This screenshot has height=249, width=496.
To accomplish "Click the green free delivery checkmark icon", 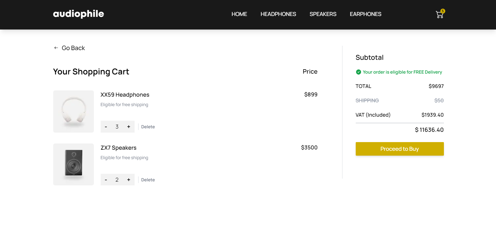I will [358, 72].
